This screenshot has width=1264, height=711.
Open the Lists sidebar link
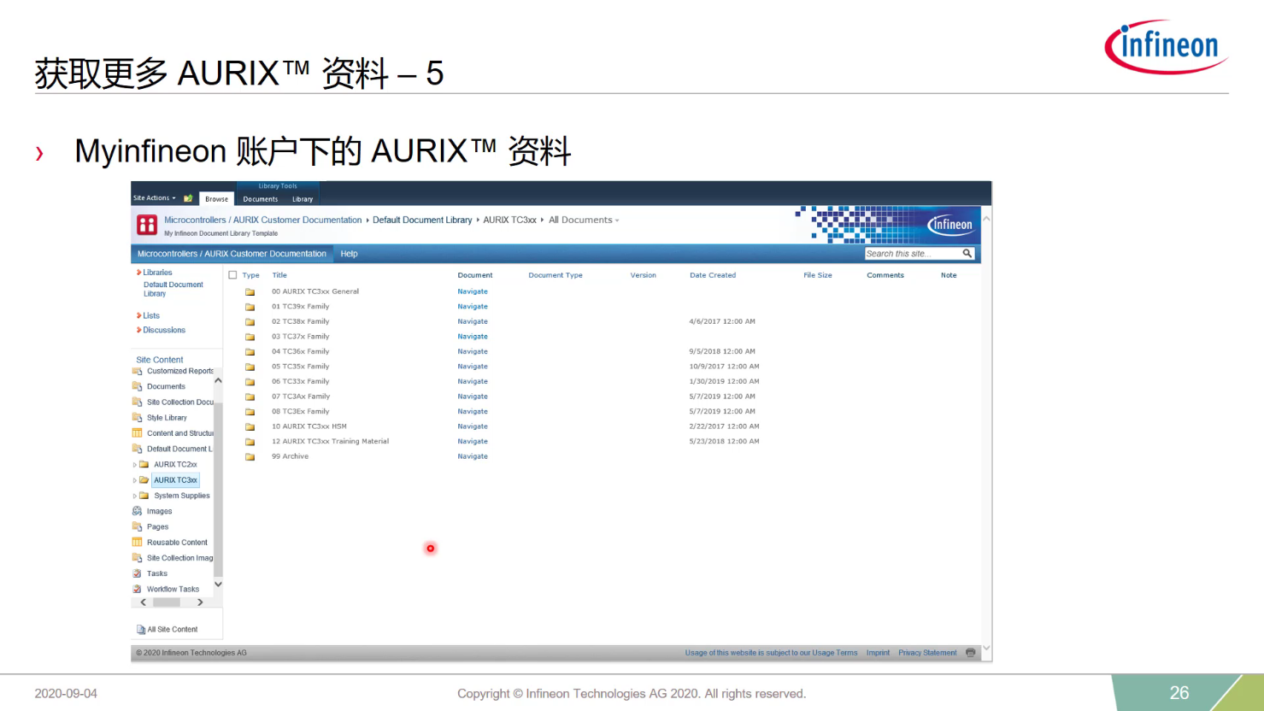(x=151, y=315)
